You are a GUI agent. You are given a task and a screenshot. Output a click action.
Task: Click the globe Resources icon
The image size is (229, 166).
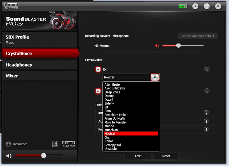[9, 144]
